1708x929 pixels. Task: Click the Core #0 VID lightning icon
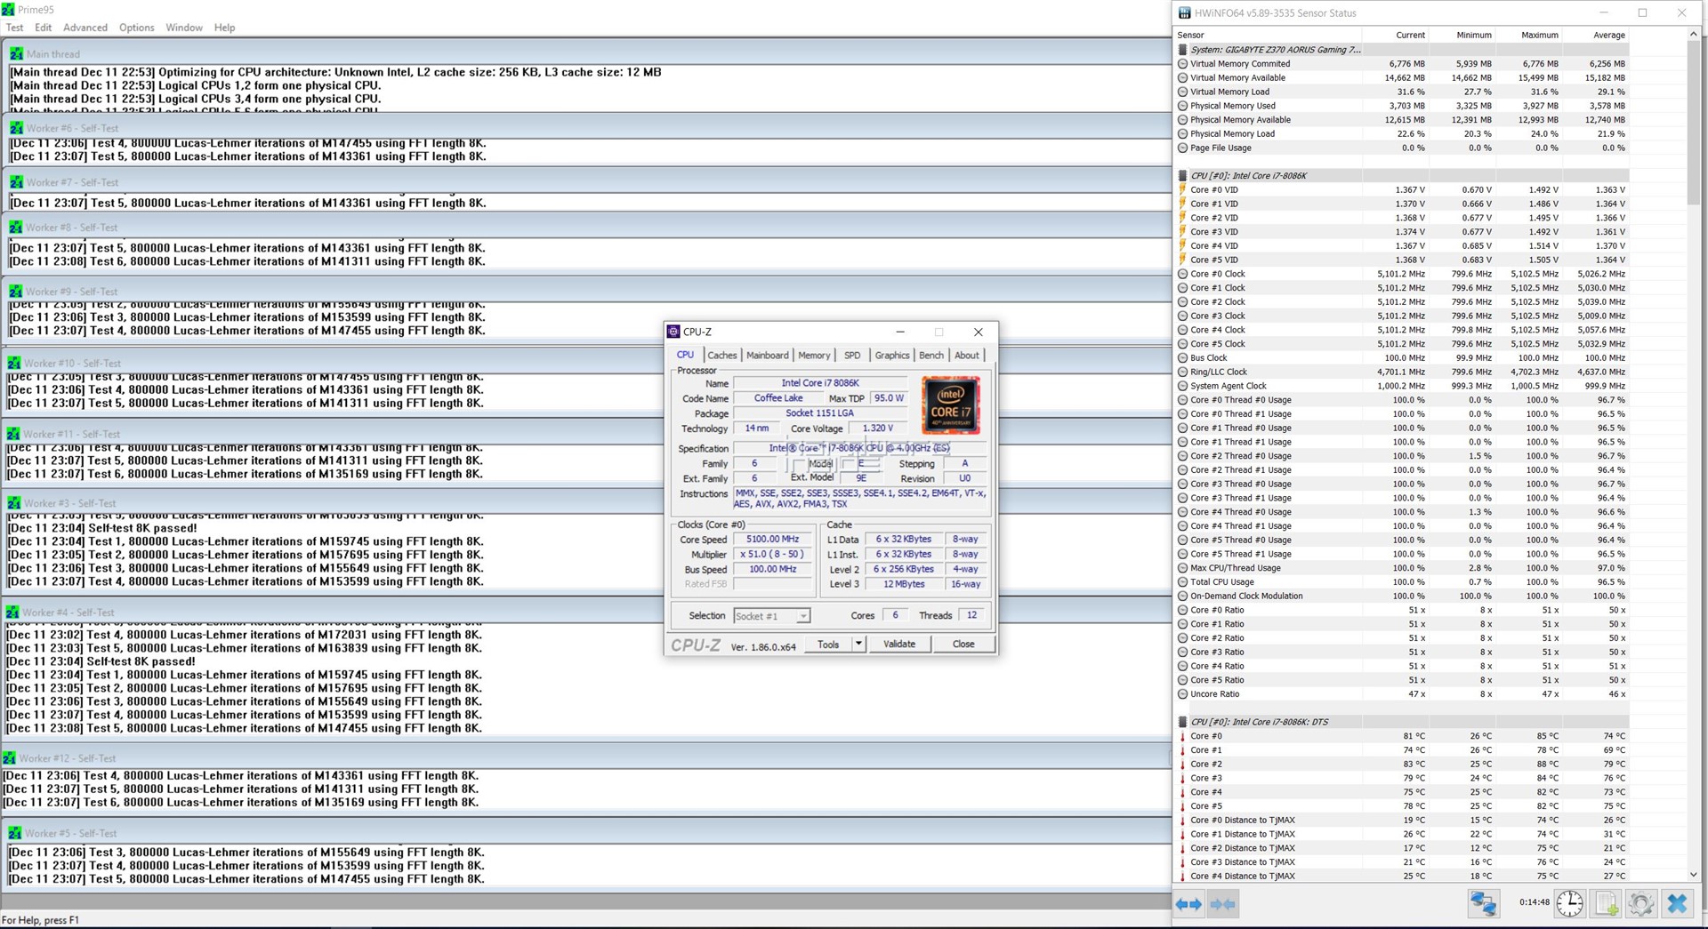click(1182, 189)
